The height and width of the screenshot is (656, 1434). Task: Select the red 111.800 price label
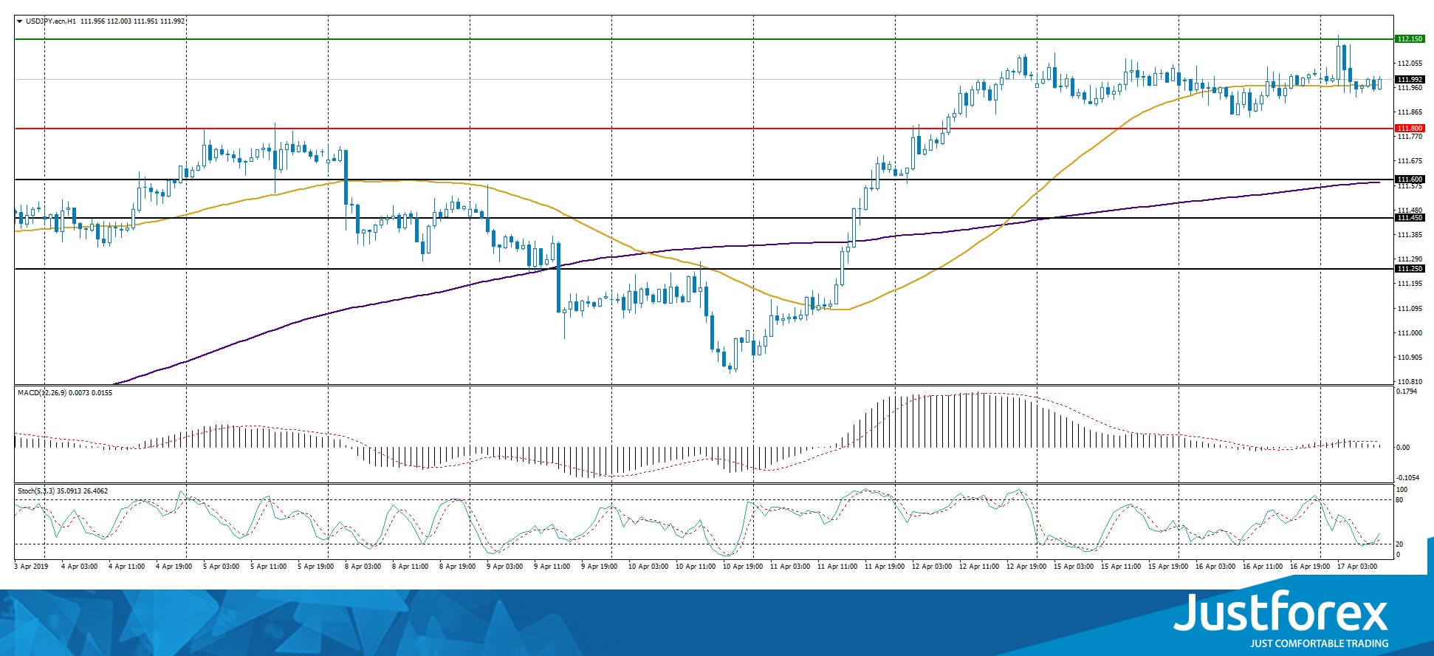1409,129
